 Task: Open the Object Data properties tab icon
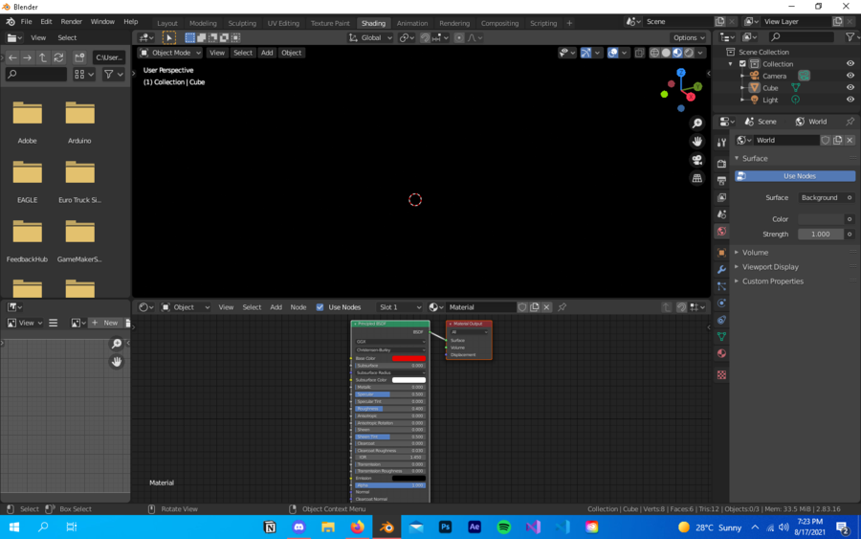(x=721, y=336)
